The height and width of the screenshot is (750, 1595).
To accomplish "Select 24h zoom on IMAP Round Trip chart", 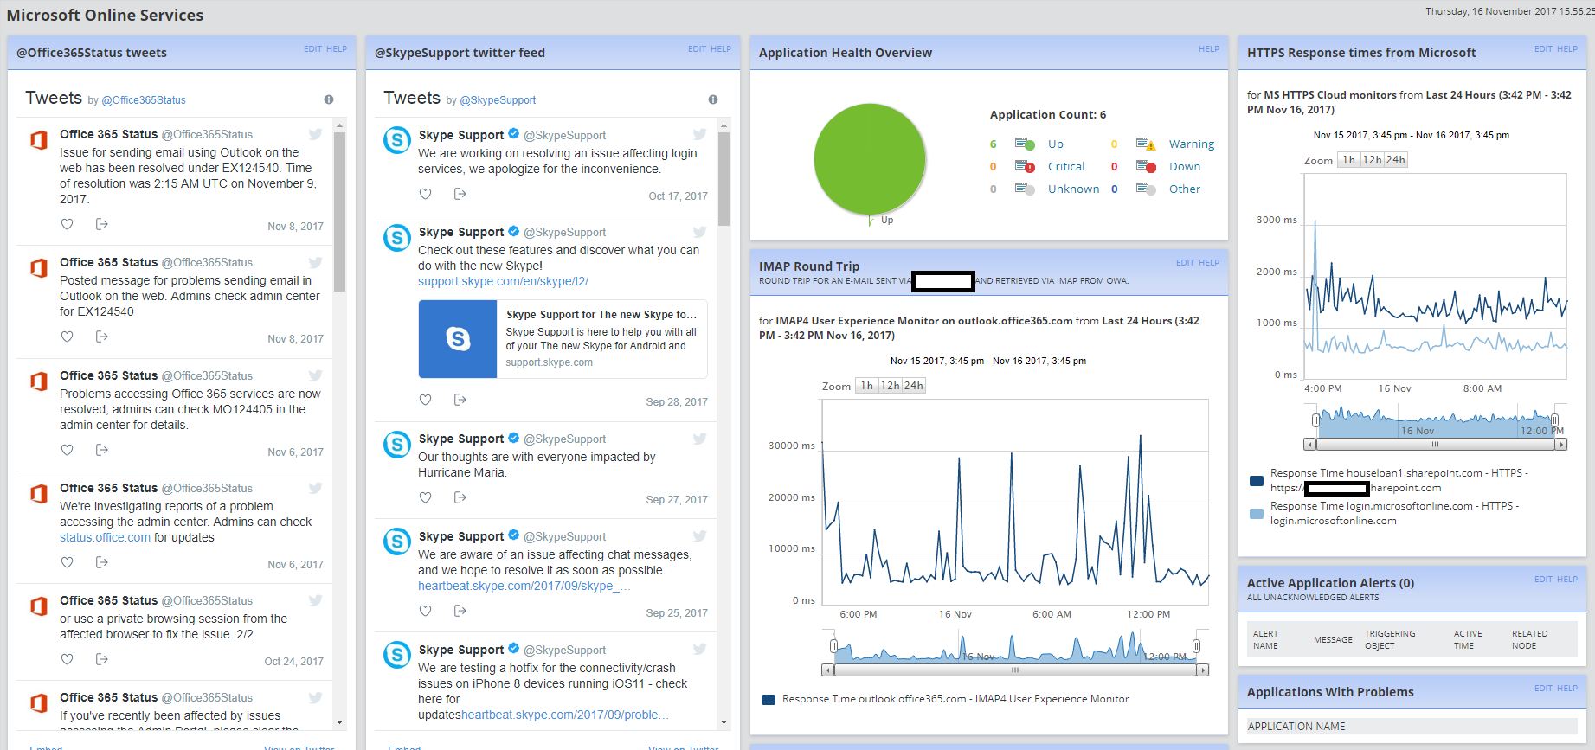I will pyautogui.click(x=914, y=386).
